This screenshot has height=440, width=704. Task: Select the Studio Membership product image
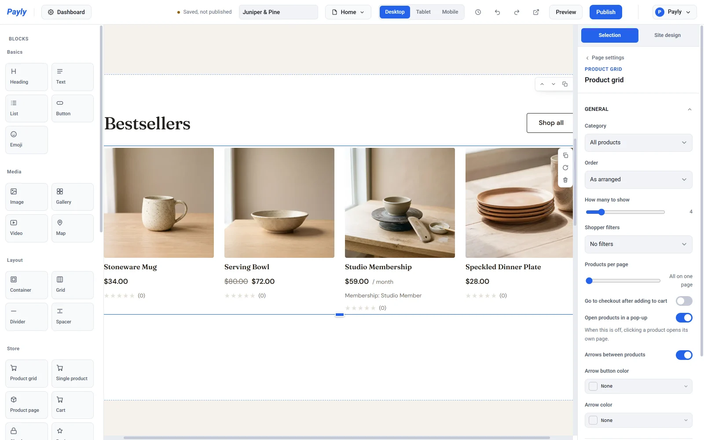pos(400,203)
